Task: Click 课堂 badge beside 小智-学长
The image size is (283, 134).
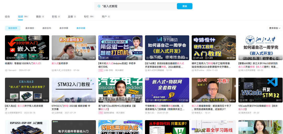Action: click(101, 70)
